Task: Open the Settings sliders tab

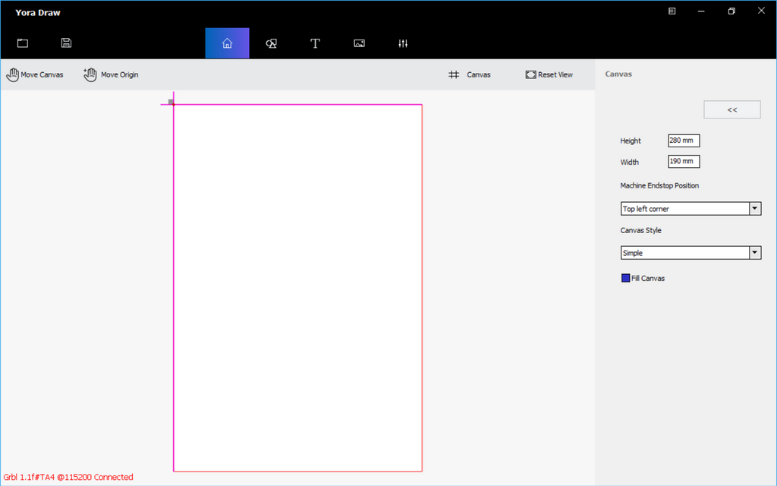Action: point(403,43)
